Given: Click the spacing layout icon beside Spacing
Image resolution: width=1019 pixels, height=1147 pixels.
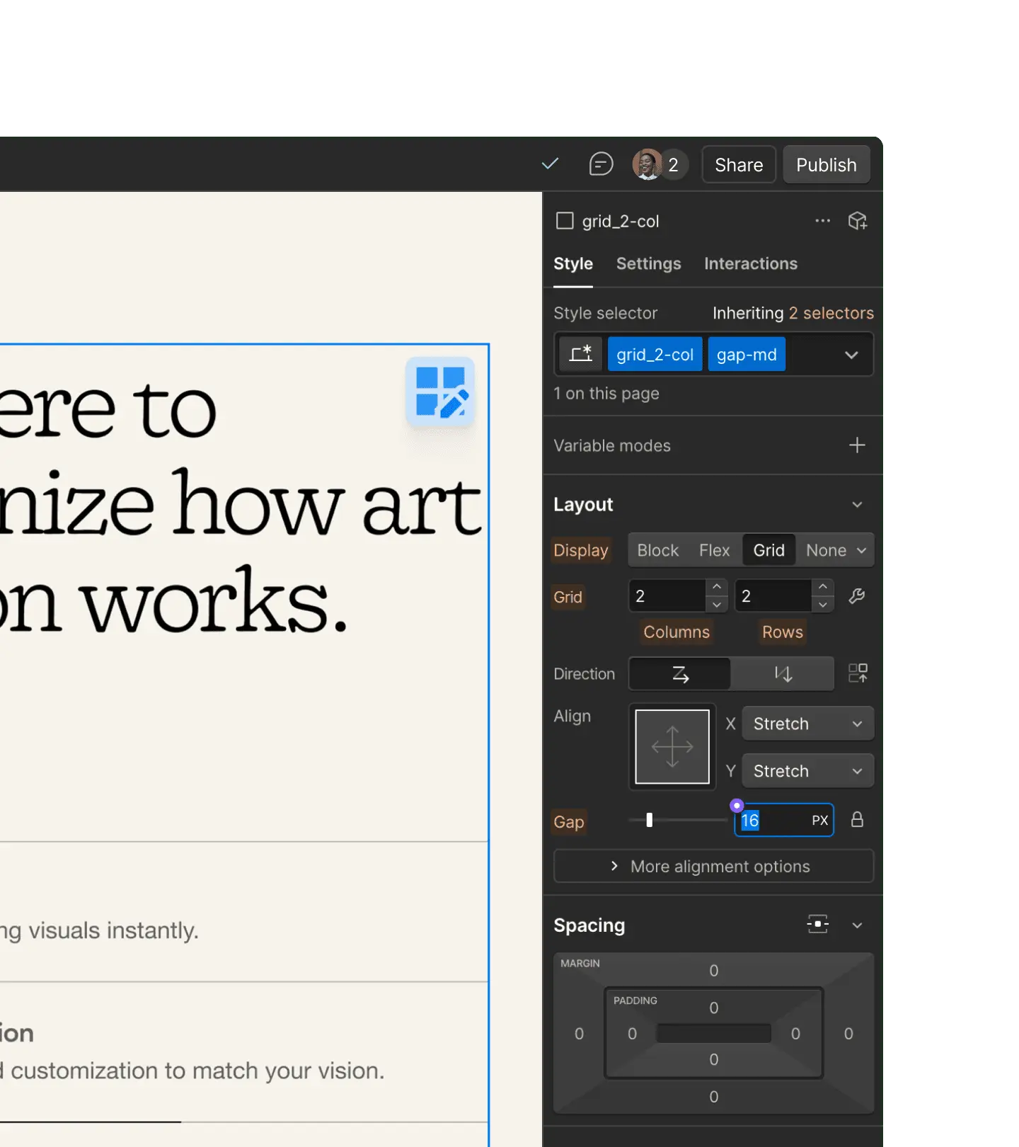Looking at the screenshot, I should pyautogui.click(x=817, y=925).
